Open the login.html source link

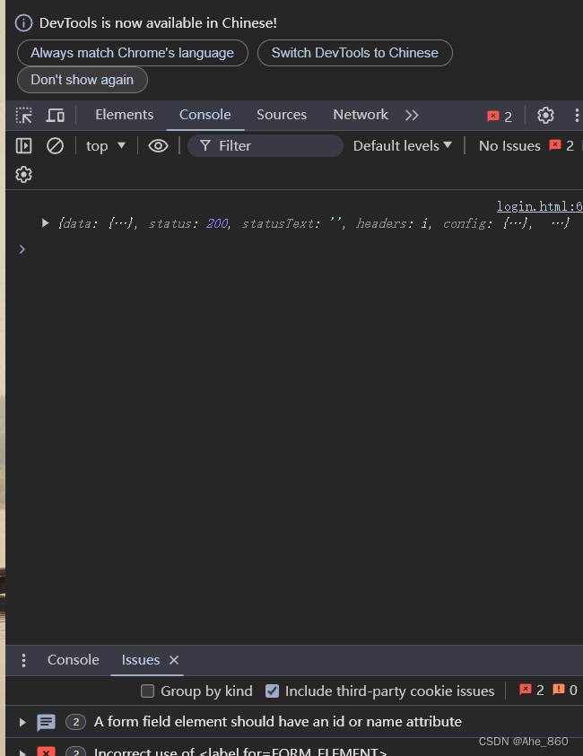click(540, 206)
